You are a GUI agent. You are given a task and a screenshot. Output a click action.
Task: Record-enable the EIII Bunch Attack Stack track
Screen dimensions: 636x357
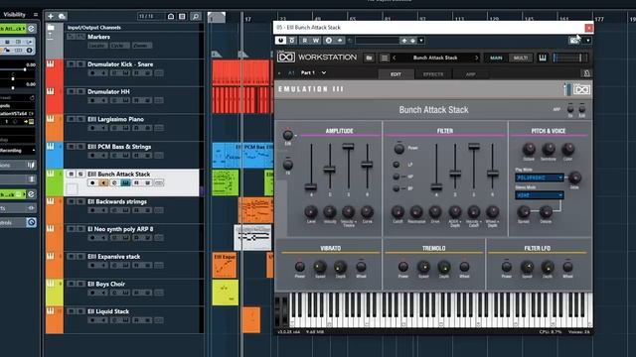coord(92,182)
